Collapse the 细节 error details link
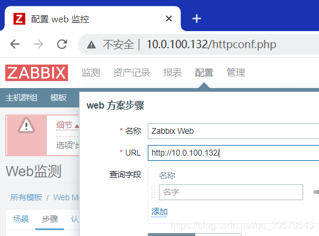This screenshot has width=319, height=236. (x=67, y=126)
